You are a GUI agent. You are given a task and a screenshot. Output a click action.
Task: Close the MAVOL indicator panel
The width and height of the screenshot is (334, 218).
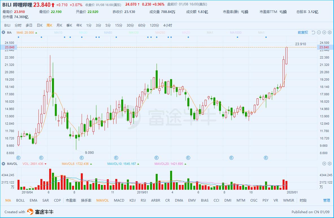coord(324,164)
